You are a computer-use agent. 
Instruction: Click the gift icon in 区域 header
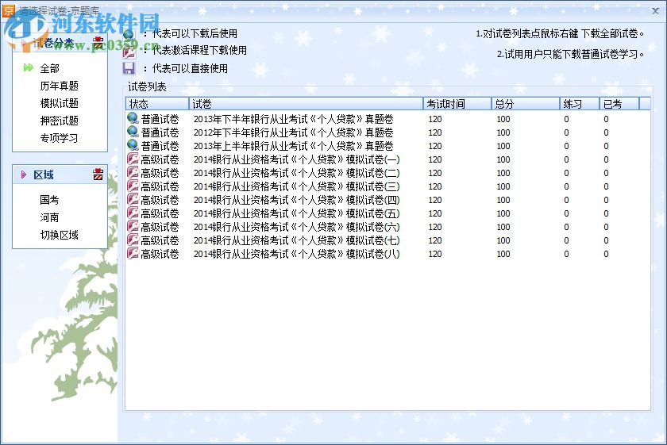tap(98, 175)
